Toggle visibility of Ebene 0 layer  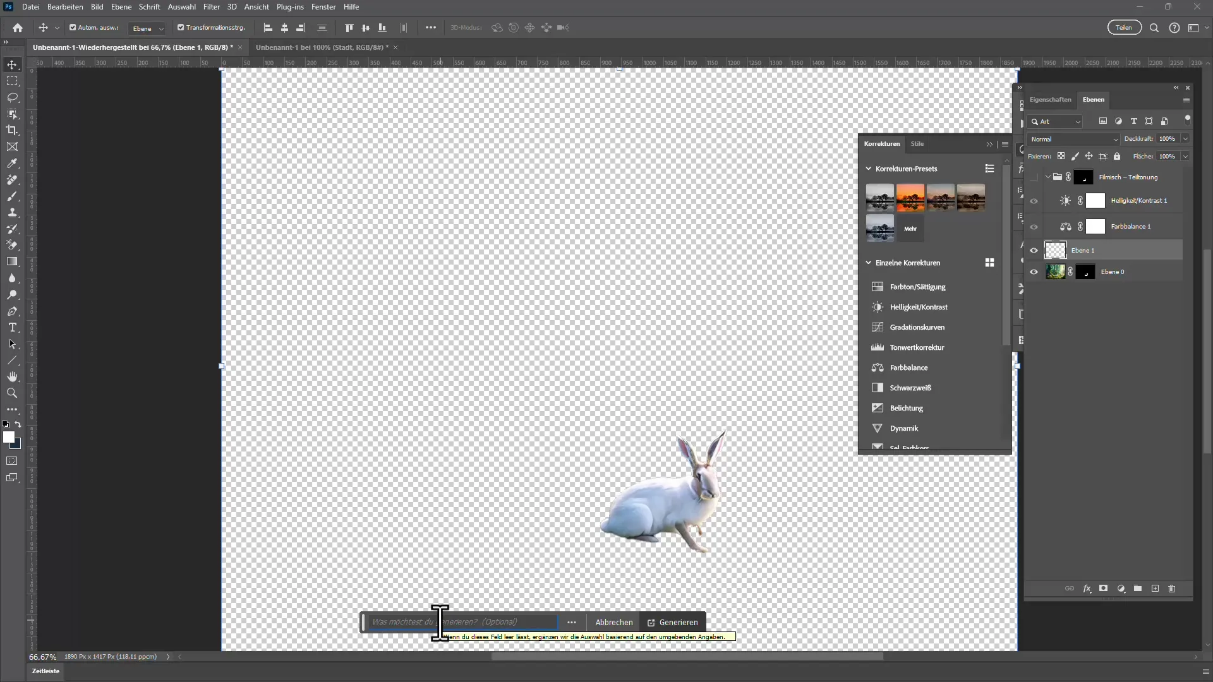pyautogui.click(x=1035, y=272)
